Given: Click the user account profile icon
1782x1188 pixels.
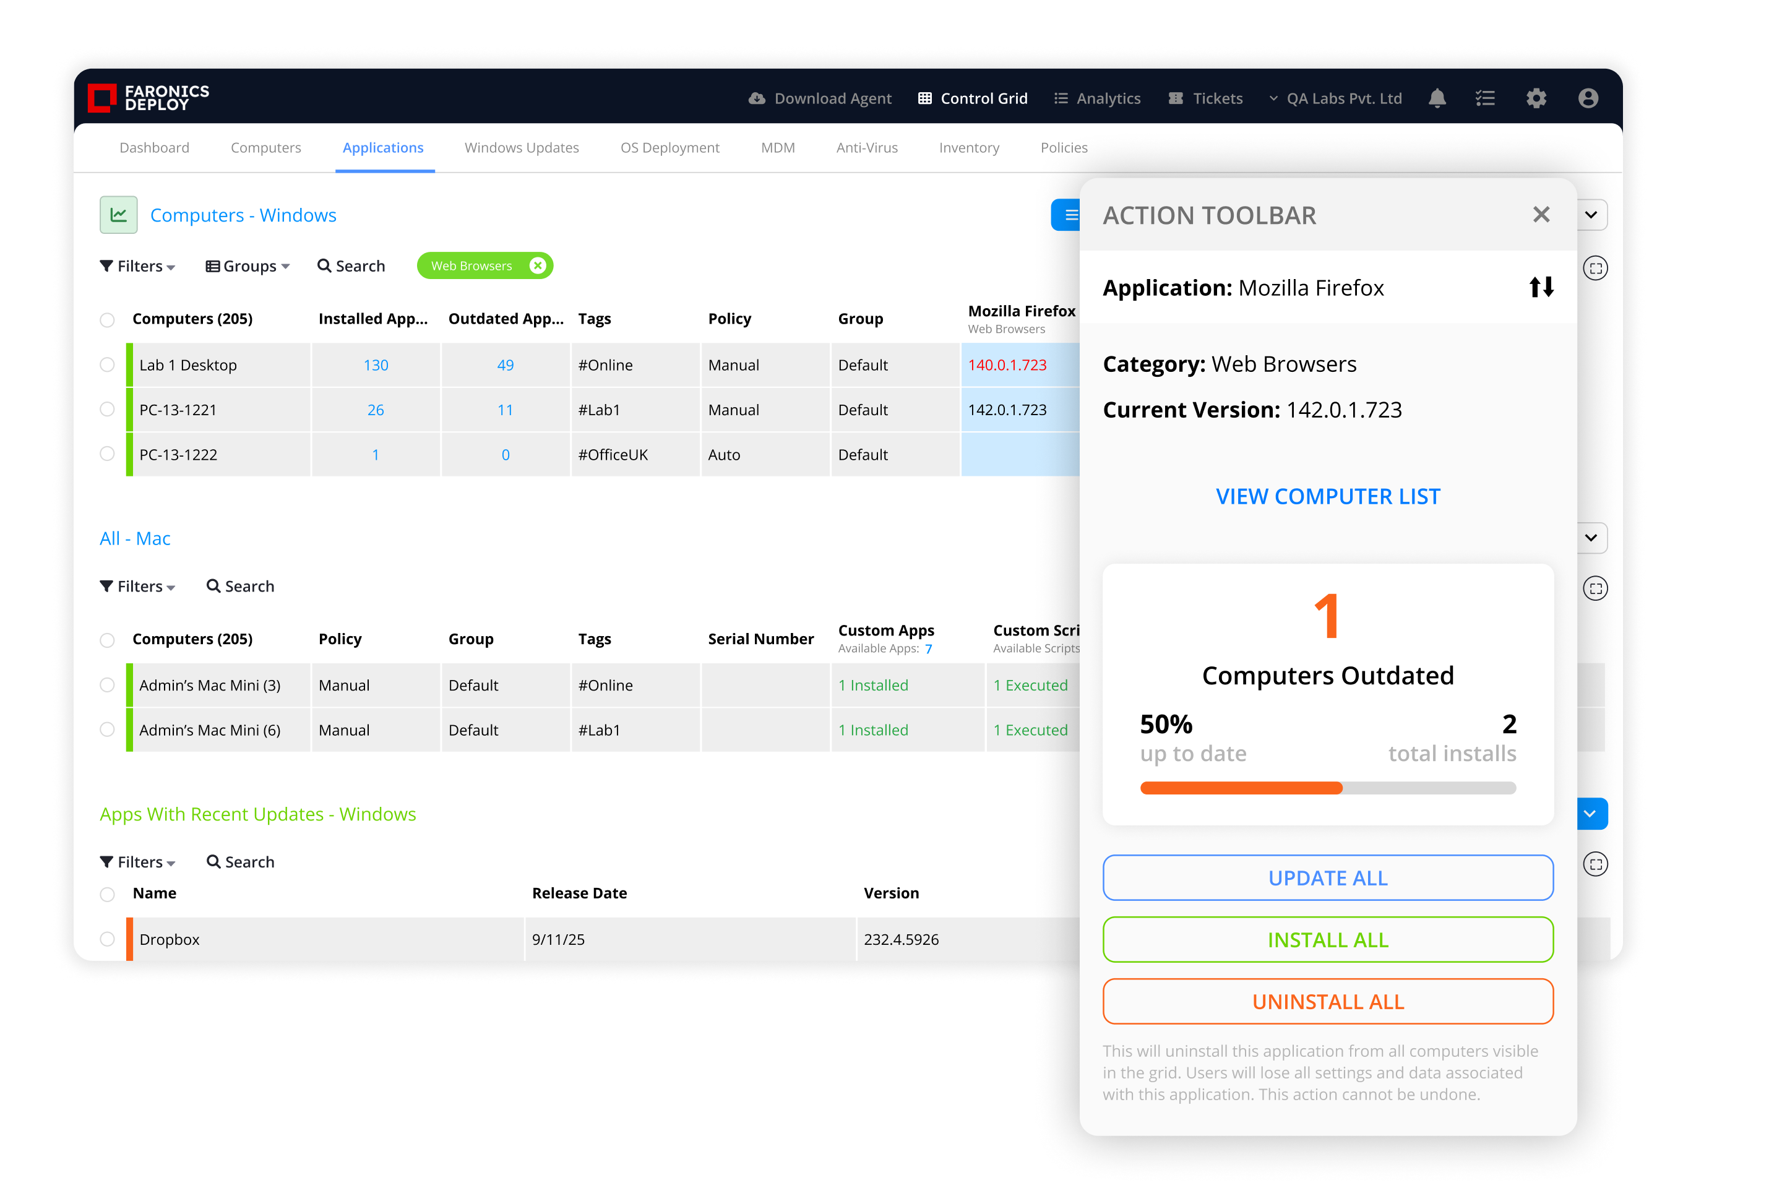Looking at the screenshot, I should point(1588,98).
